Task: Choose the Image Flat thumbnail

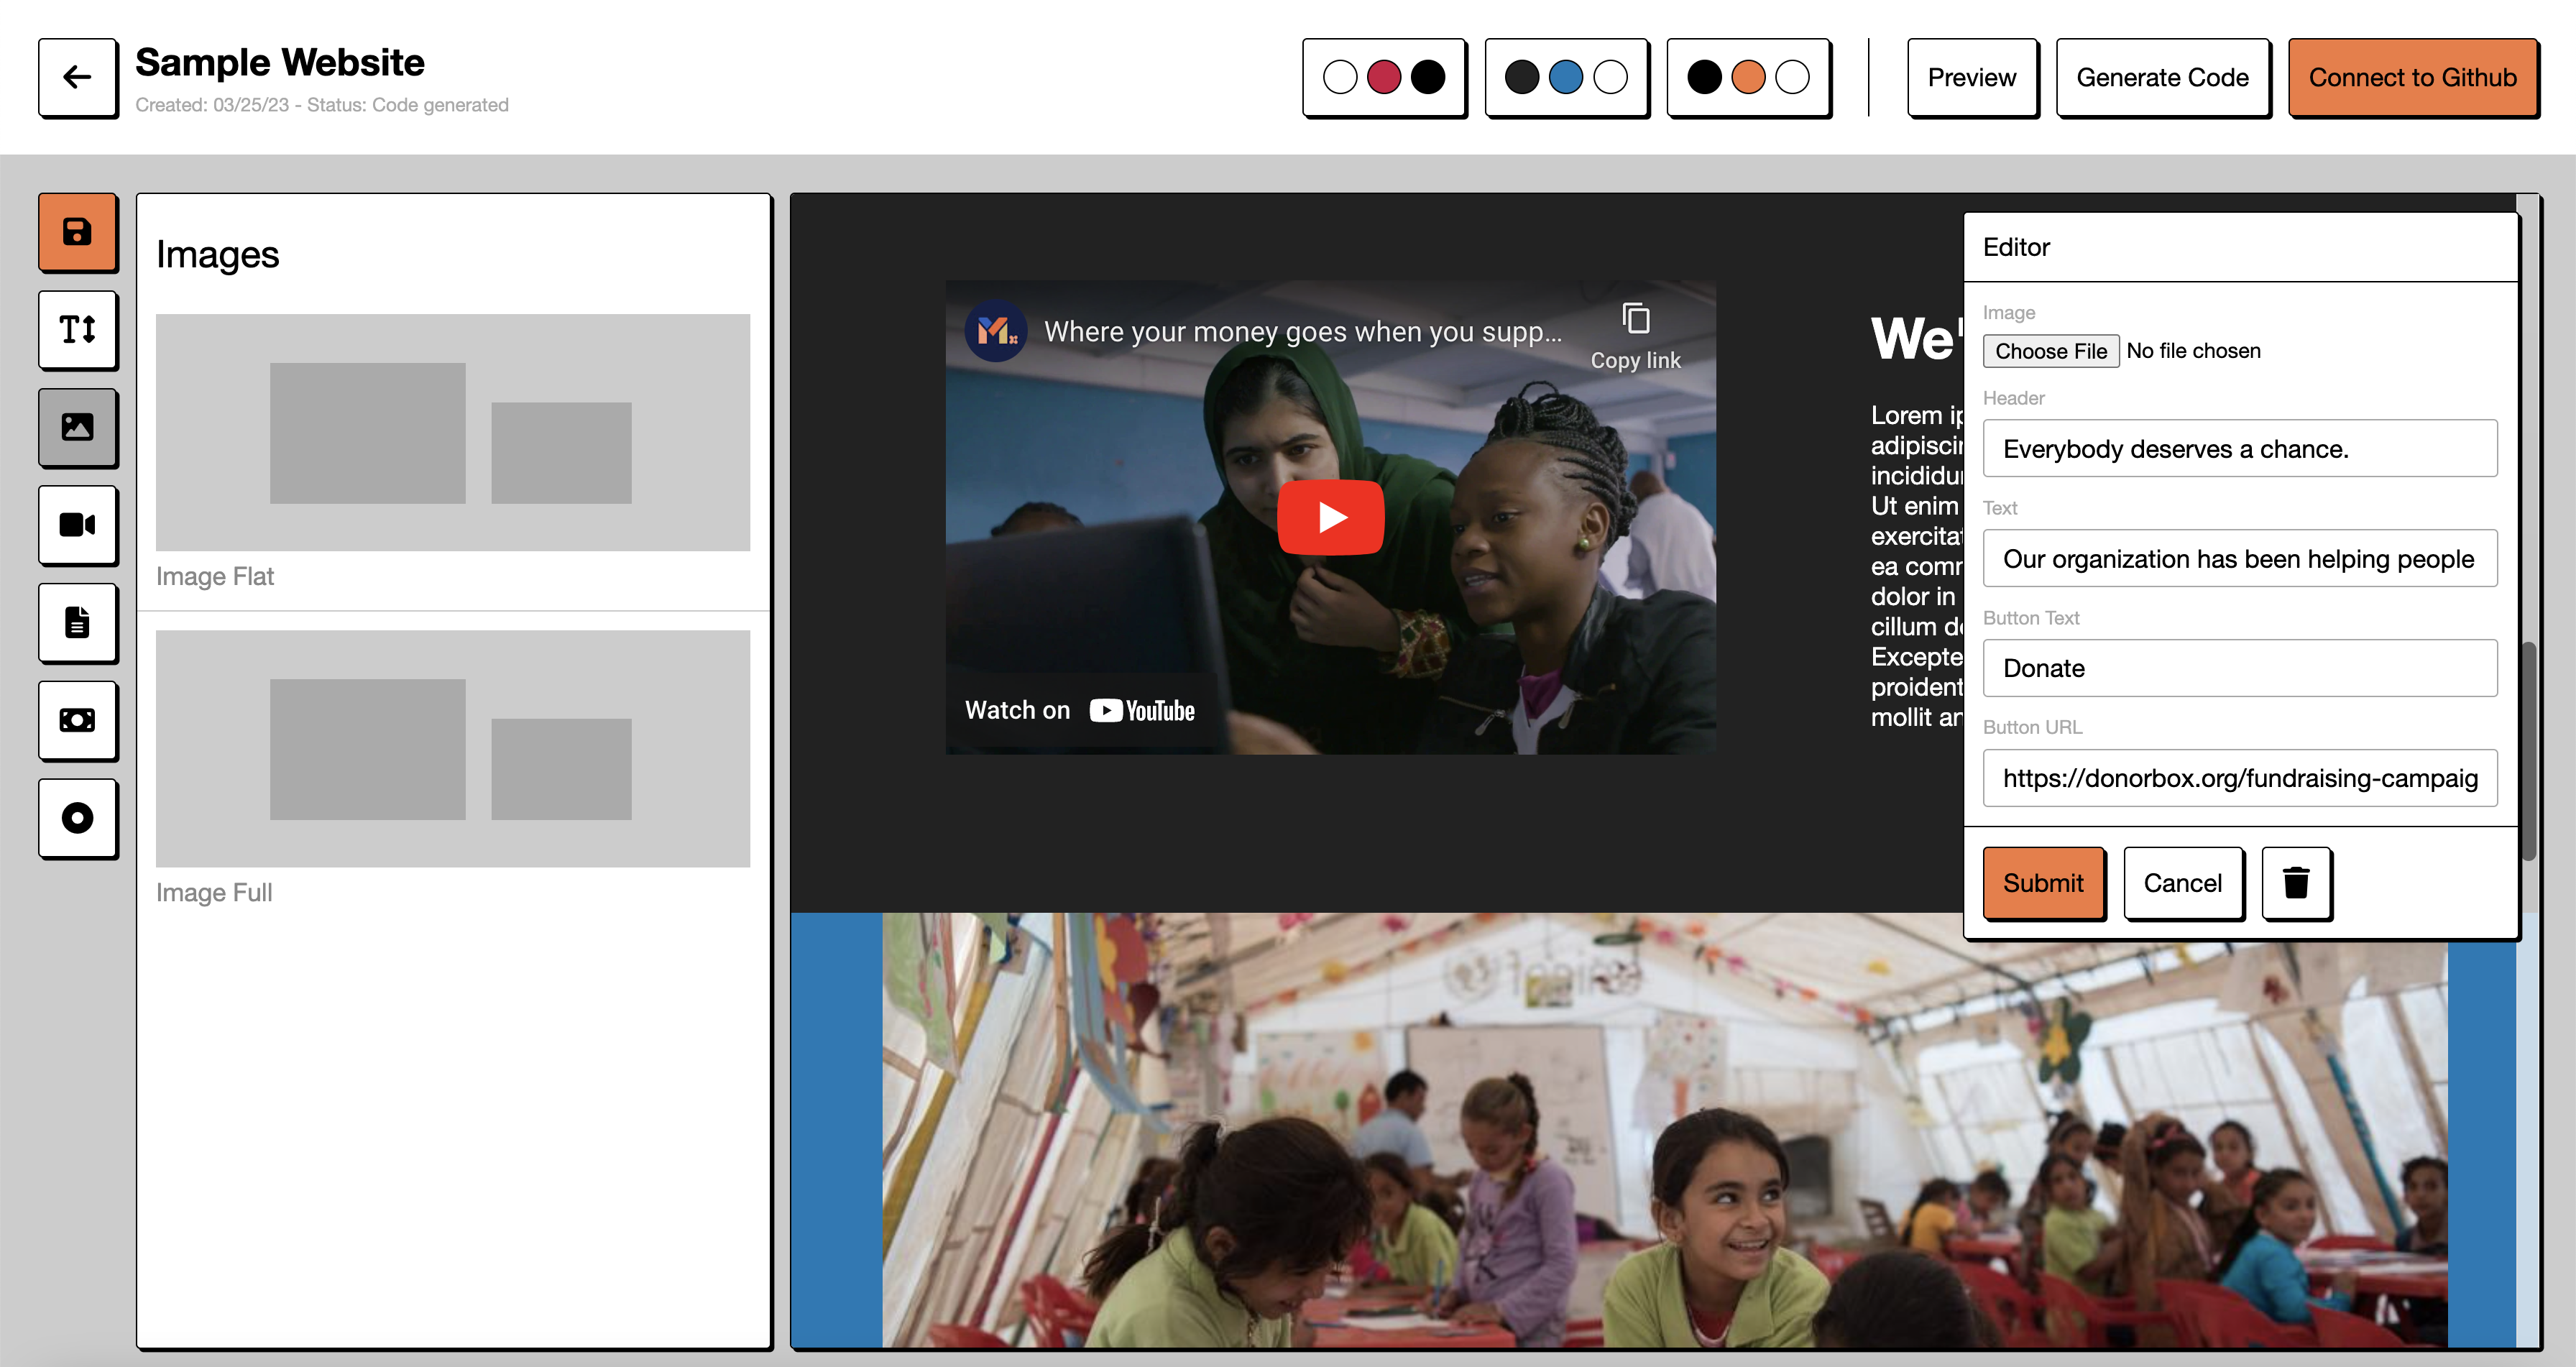Action: (x=452, y=432)
